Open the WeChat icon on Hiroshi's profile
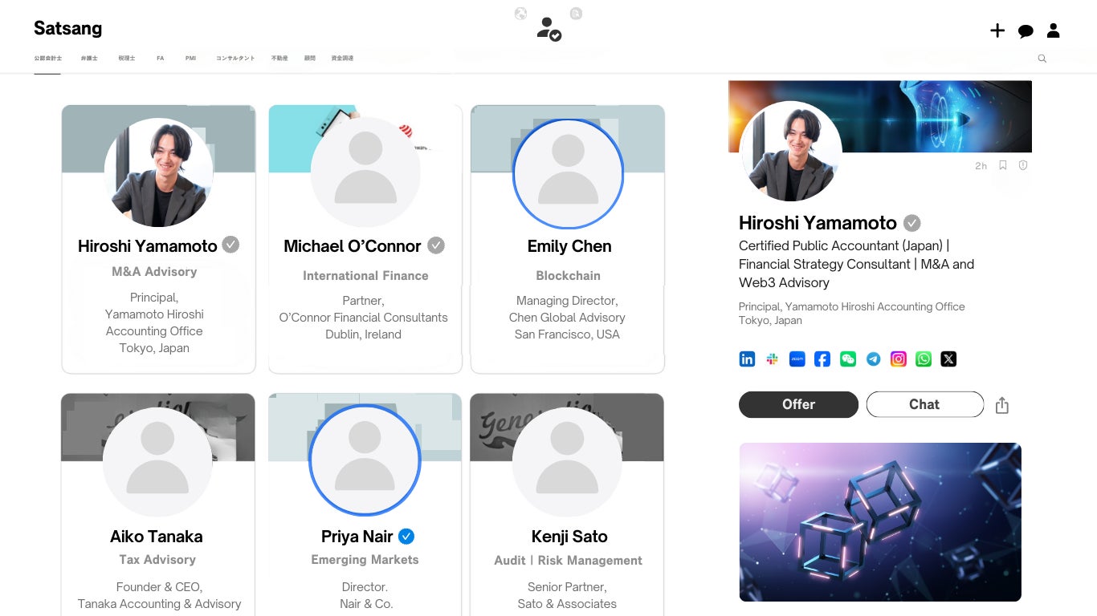Image resolution: width=1097 pixels, height=616 pixels. [x=848, y=359]
